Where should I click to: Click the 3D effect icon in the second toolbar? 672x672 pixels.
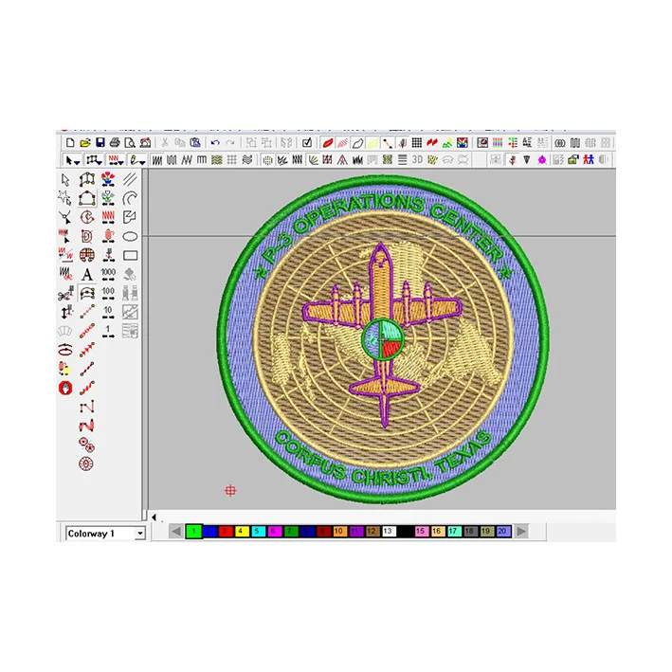[417, 160]
